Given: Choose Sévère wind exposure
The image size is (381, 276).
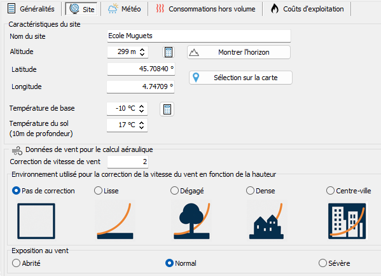Looking at the screenshot, I should point(322,263).
